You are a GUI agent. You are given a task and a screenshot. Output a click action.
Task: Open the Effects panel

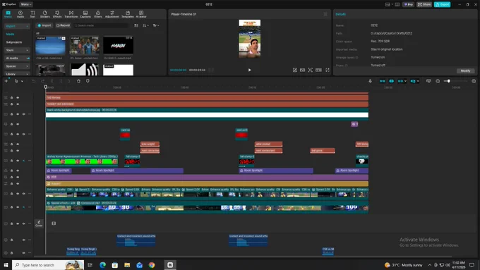pos(57,14)
